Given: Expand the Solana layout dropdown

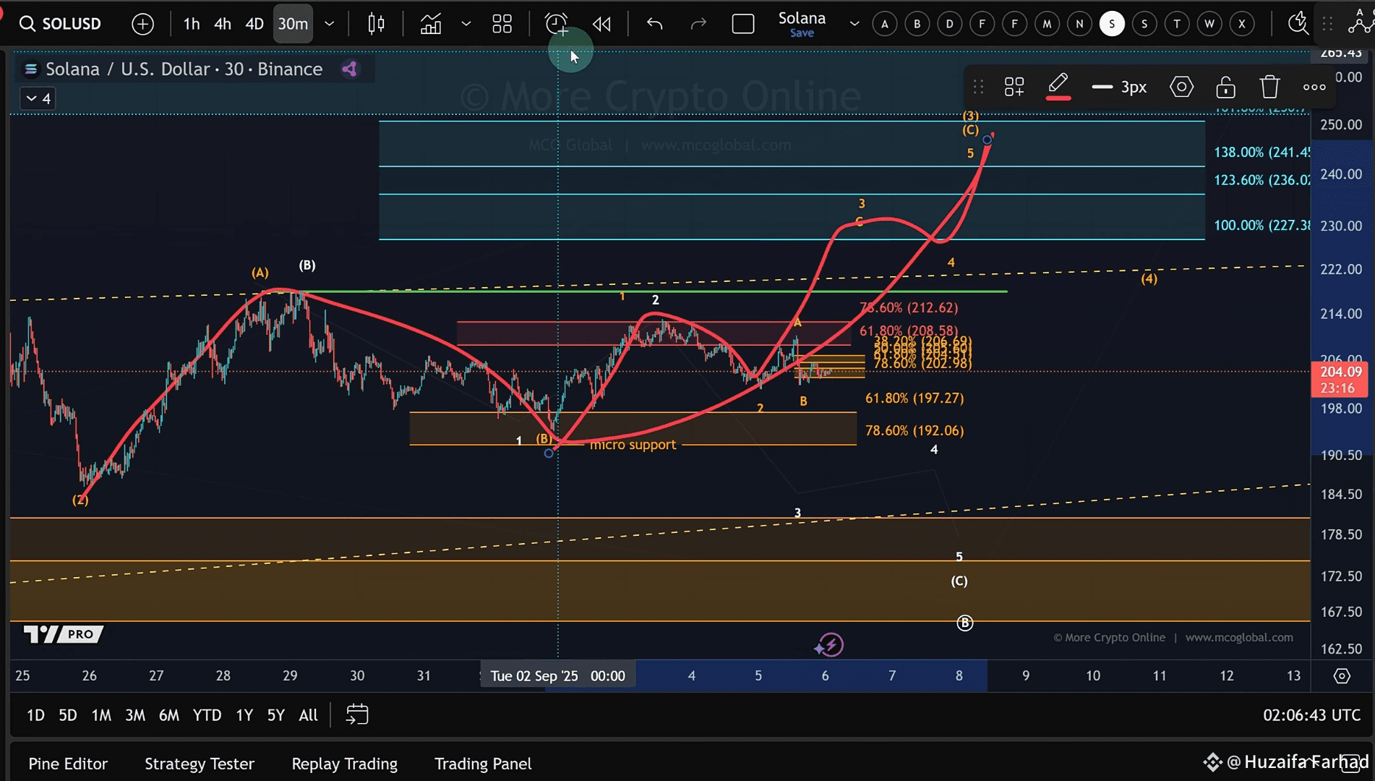Looking at the screenshot, I should coord(854,24).
